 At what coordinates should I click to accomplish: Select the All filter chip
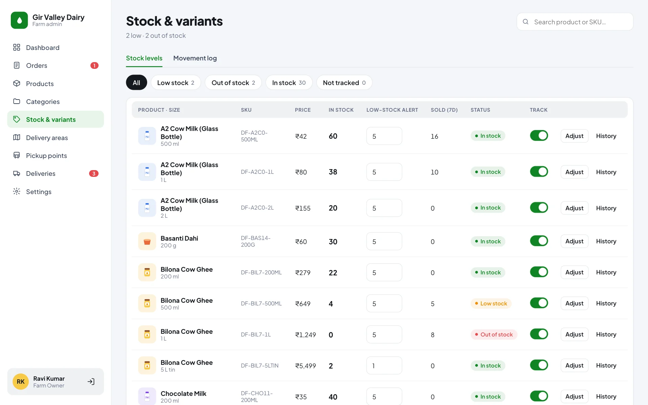tap(136, 83)
